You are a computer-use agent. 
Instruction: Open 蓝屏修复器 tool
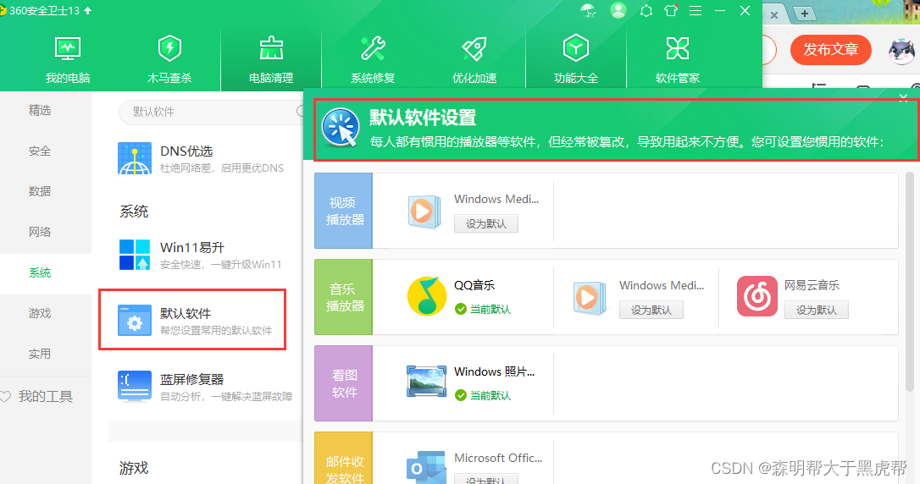point(205,386)
